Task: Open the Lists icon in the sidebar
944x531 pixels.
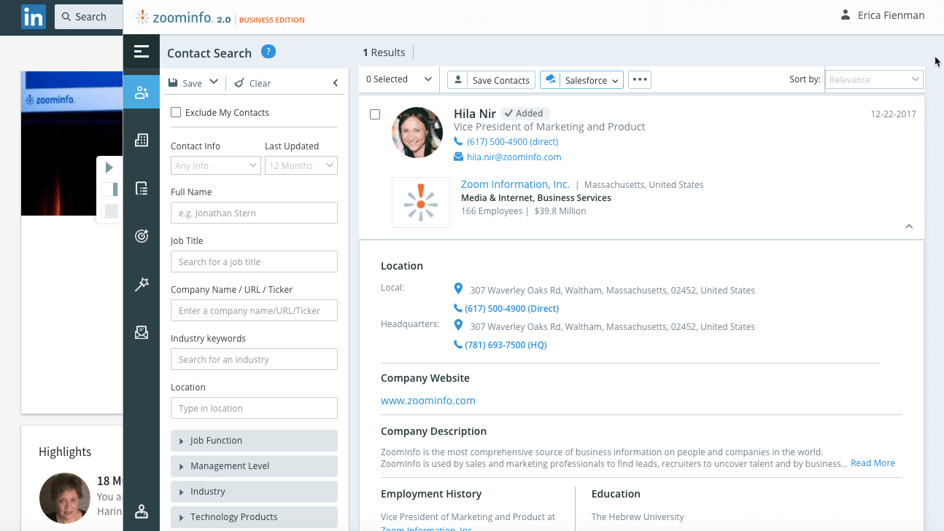Action: 142,189
